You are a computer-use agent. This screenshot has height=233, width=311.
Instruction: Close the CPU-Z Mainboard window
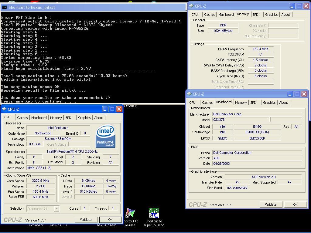coord(304,94)
